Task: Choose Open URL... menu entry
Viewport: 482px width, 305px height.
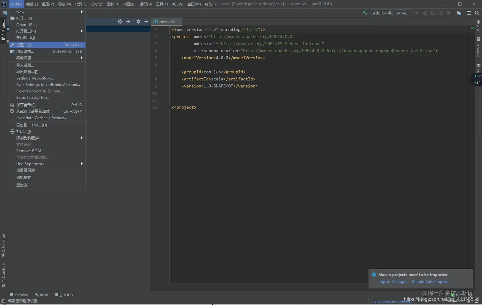Action: pyautogui.click(x=47, y=25)
